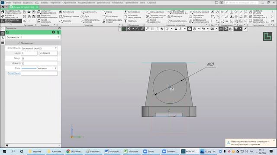
Task: Click the print icon in Системная panel
Action: 24,16
